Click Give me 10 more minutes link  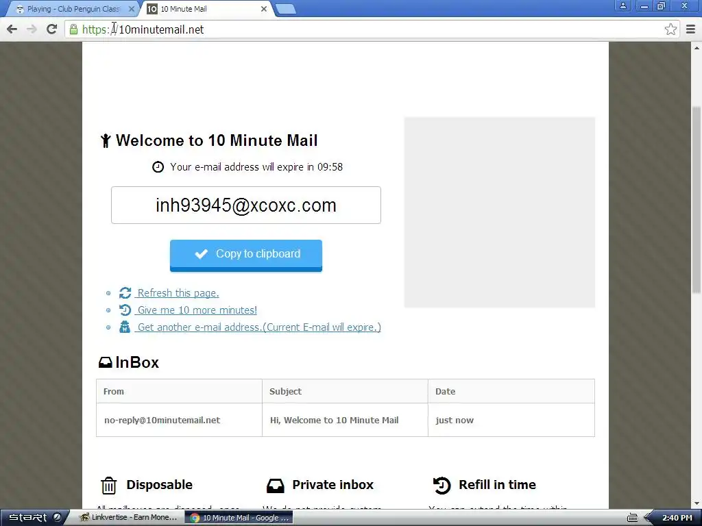(x=197, y=310)
